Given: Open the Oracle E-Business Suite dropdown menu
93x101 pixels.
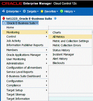Looking at the screenshot, I should 20,23.
